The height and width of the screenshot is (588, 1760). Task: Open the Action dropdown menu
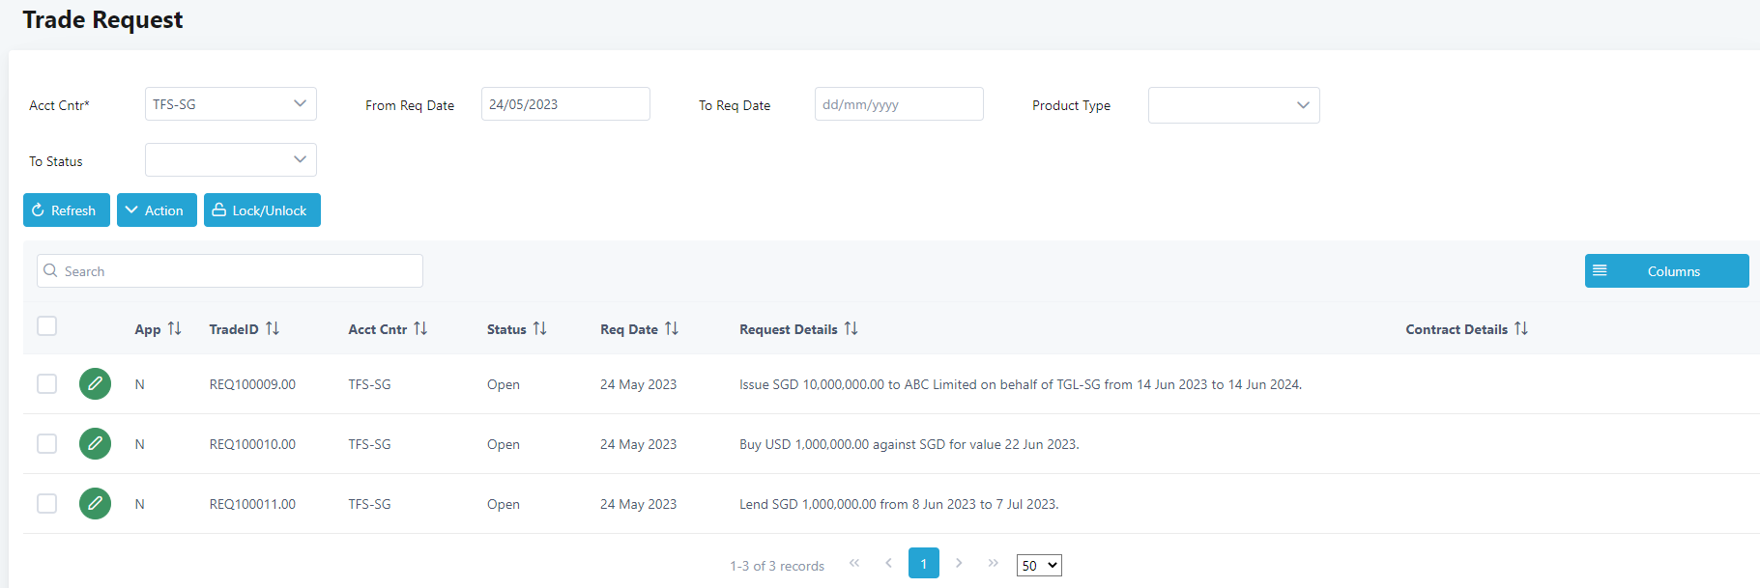click(x=157, y=210)
